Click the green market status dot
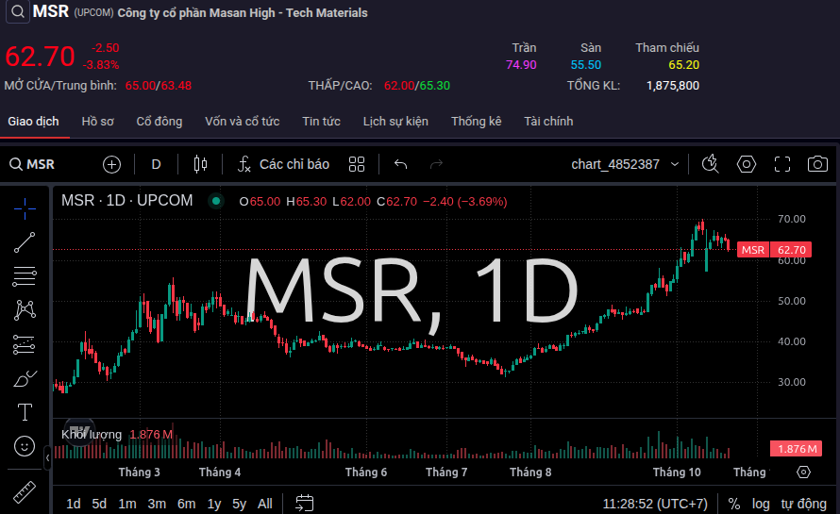The image size is (840, 514). (x=216, y=201)
